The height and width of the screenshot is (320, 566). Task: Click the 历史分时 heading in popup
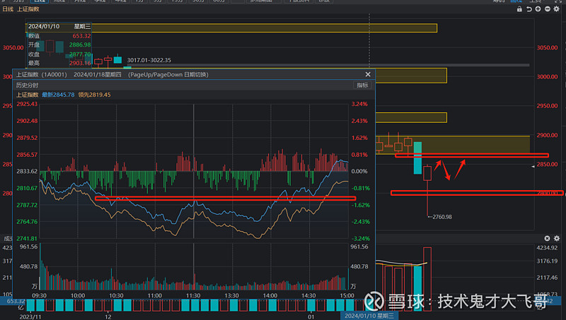point(27,85)
